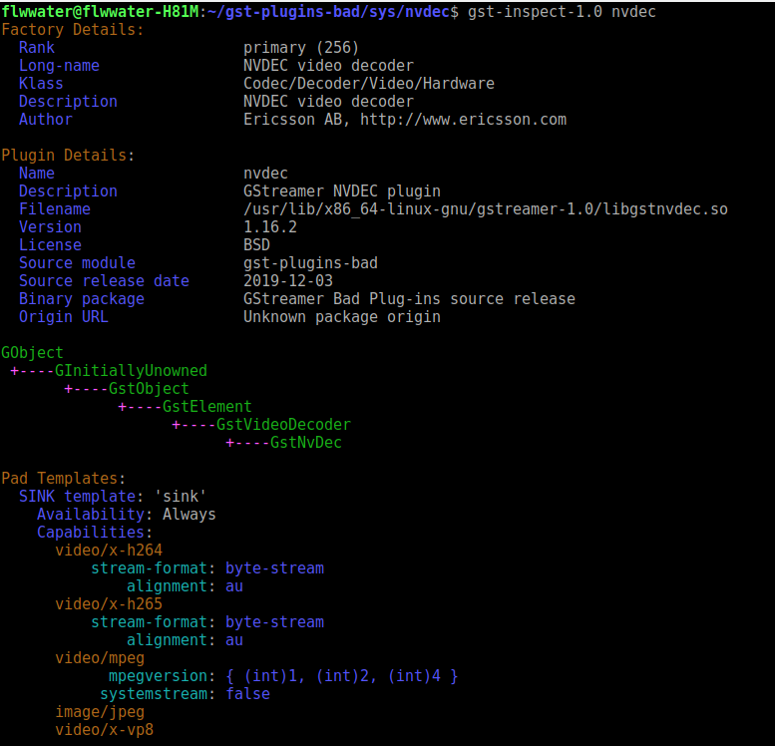Click the 'systemstream' label
The image size is (775, 746).
click(154, 694)
